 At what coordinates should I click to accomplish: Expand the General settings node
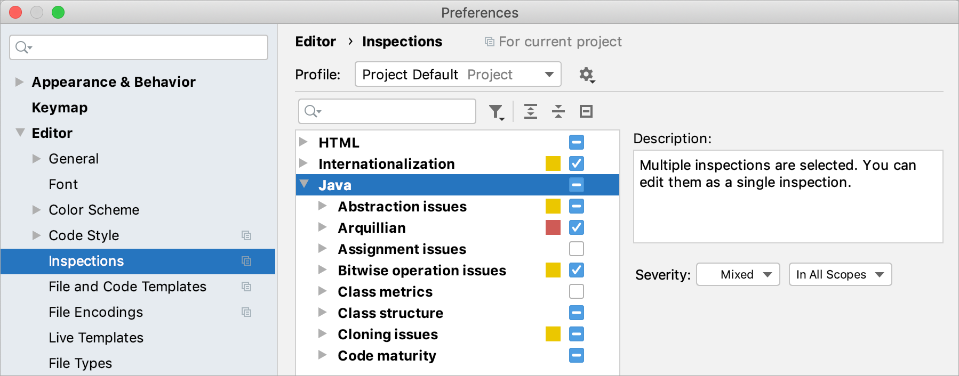(x=36, y=159)
